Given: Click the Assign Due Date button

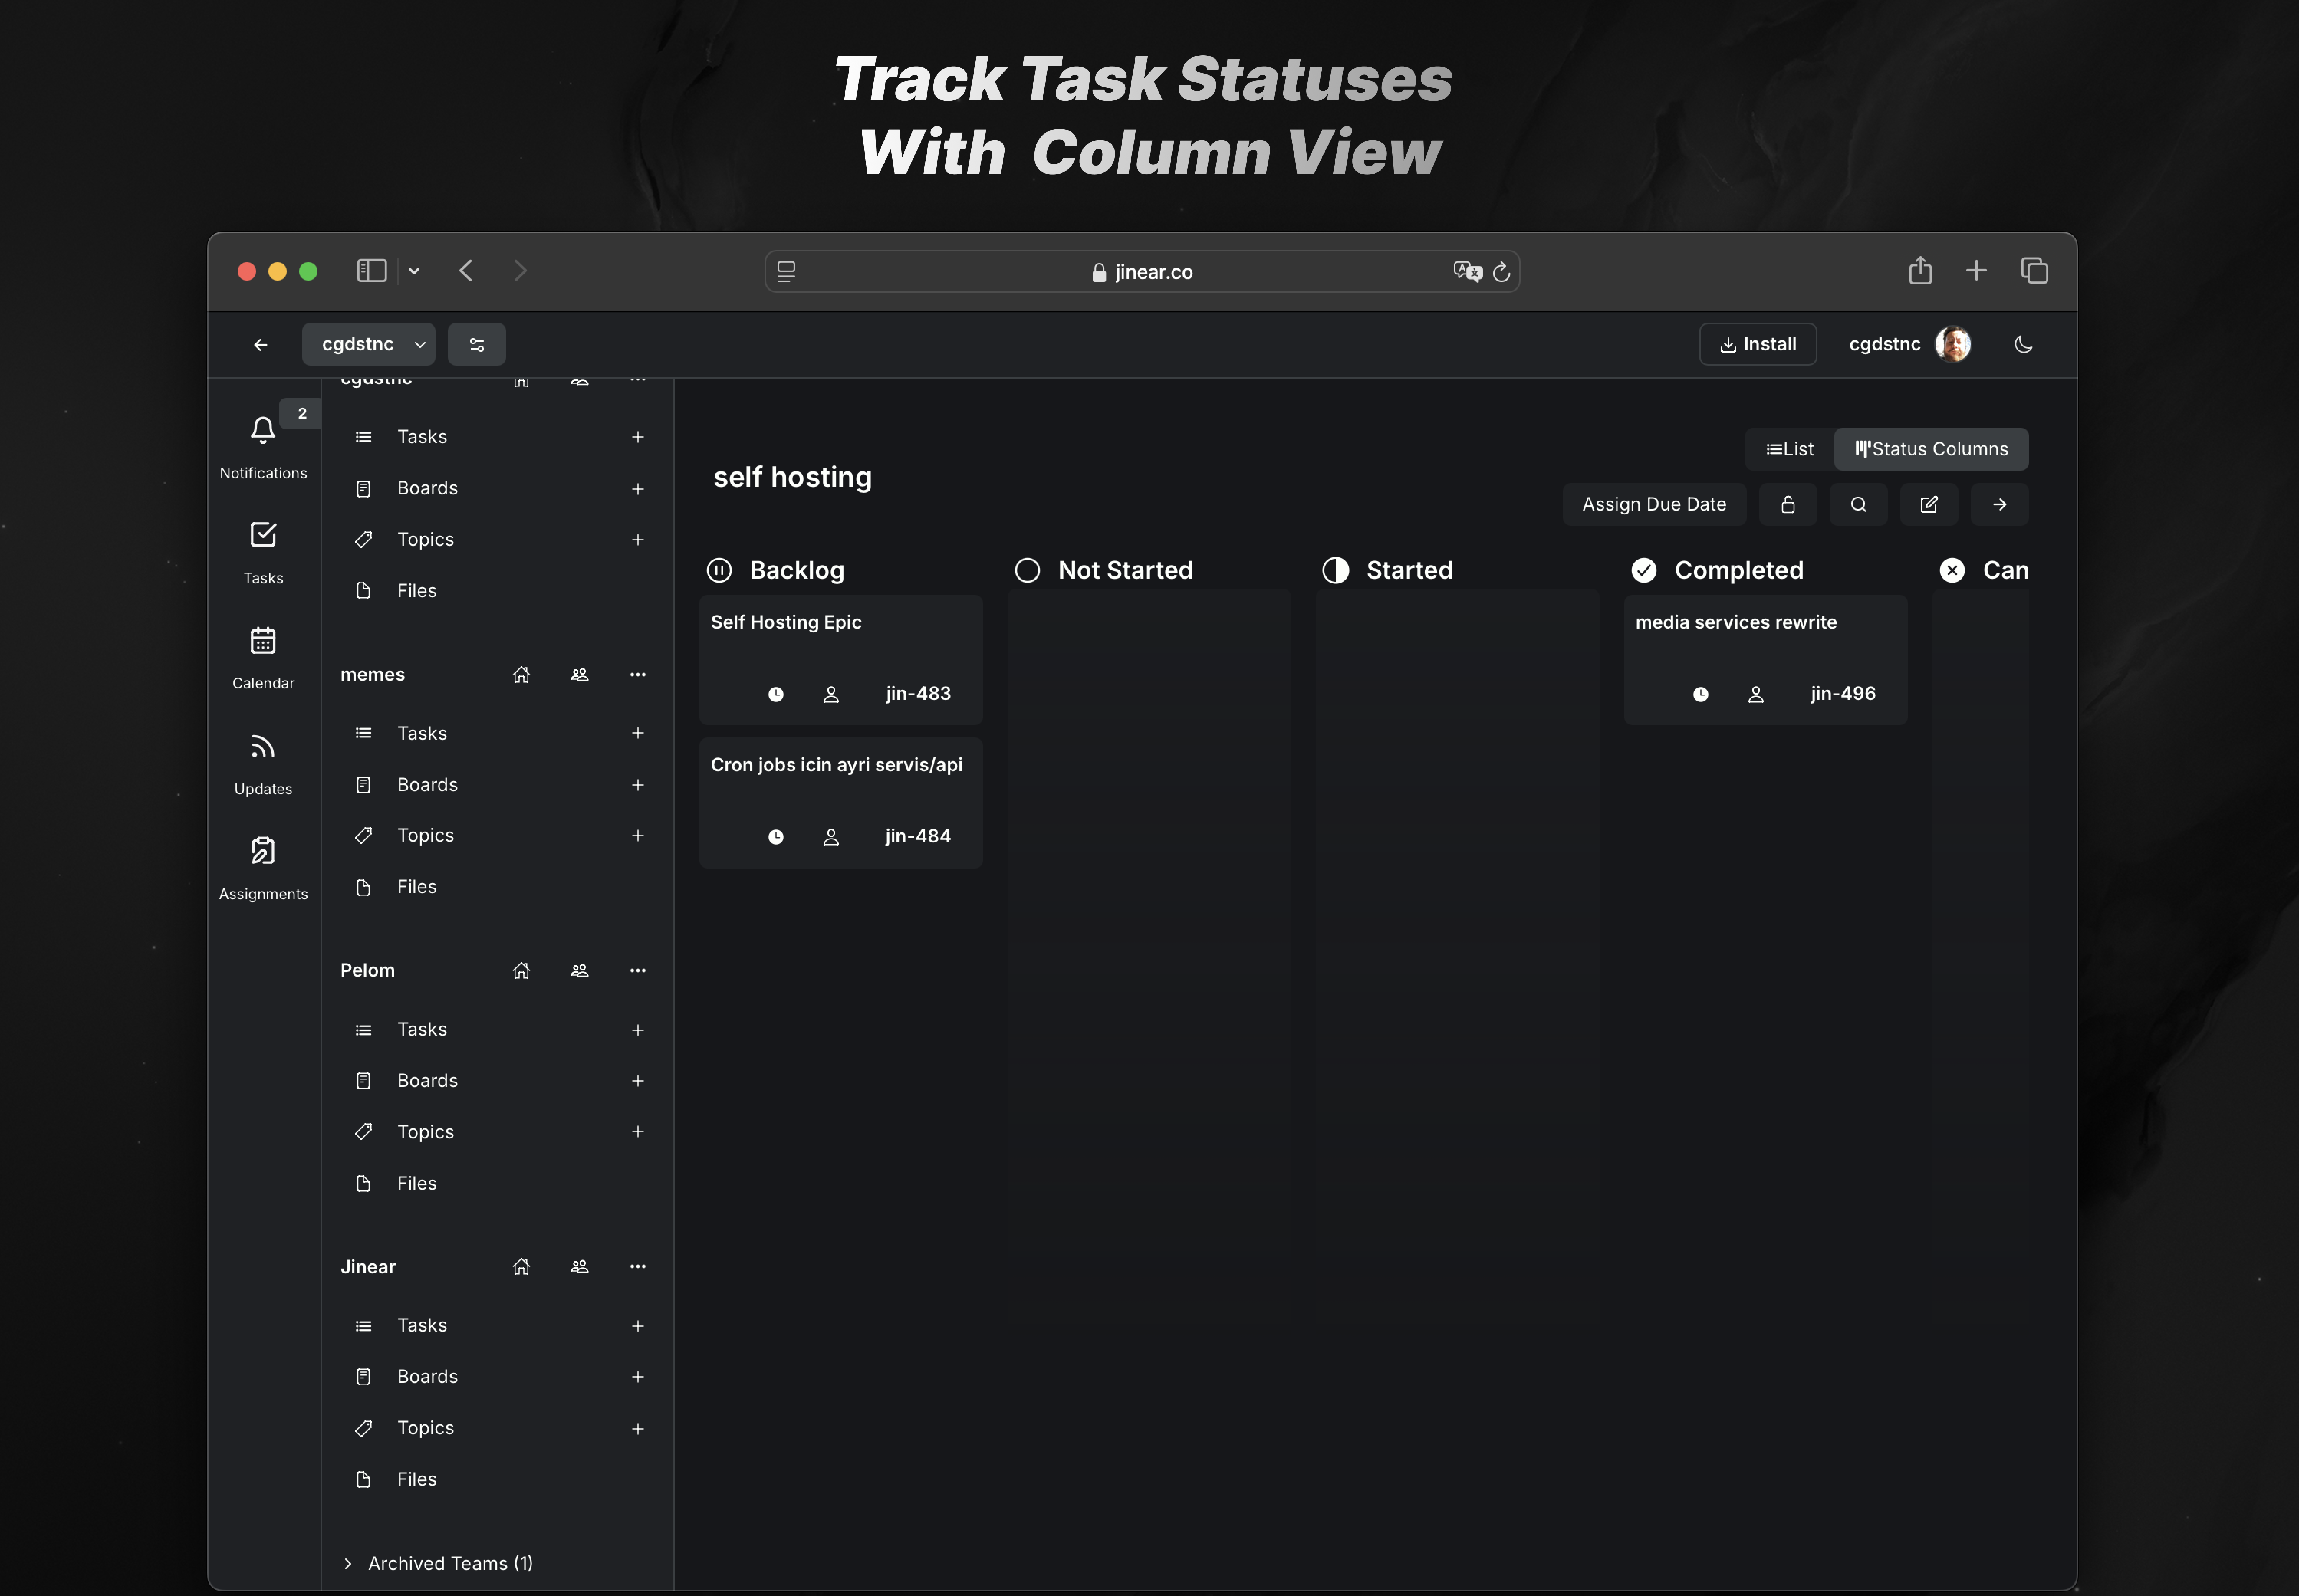Looking at the screenshot, I should (x=1654, y=504).
